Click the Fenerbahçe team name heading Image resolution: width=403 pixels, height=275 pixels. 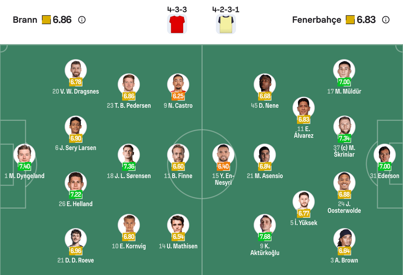pos(316,20)
